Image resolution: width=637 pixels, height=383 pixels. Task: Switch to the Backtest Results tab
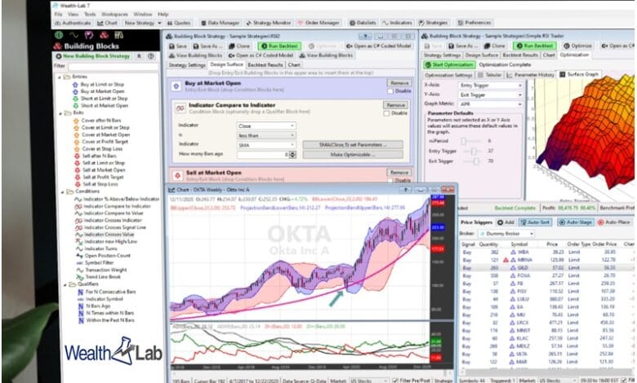click(x=265, y=64)
